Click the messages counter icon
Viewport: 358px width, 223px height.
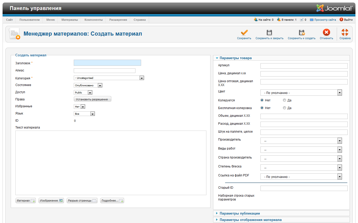302,19
